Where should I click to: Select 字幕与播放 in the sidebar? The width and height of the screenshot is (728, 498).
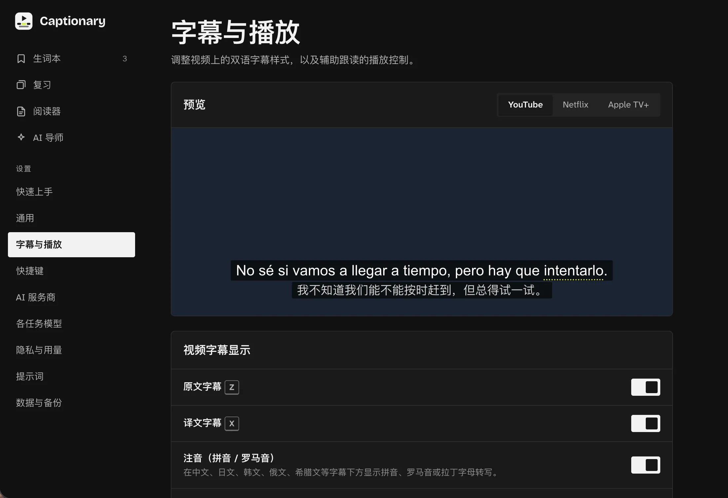(x=71, y=245)
